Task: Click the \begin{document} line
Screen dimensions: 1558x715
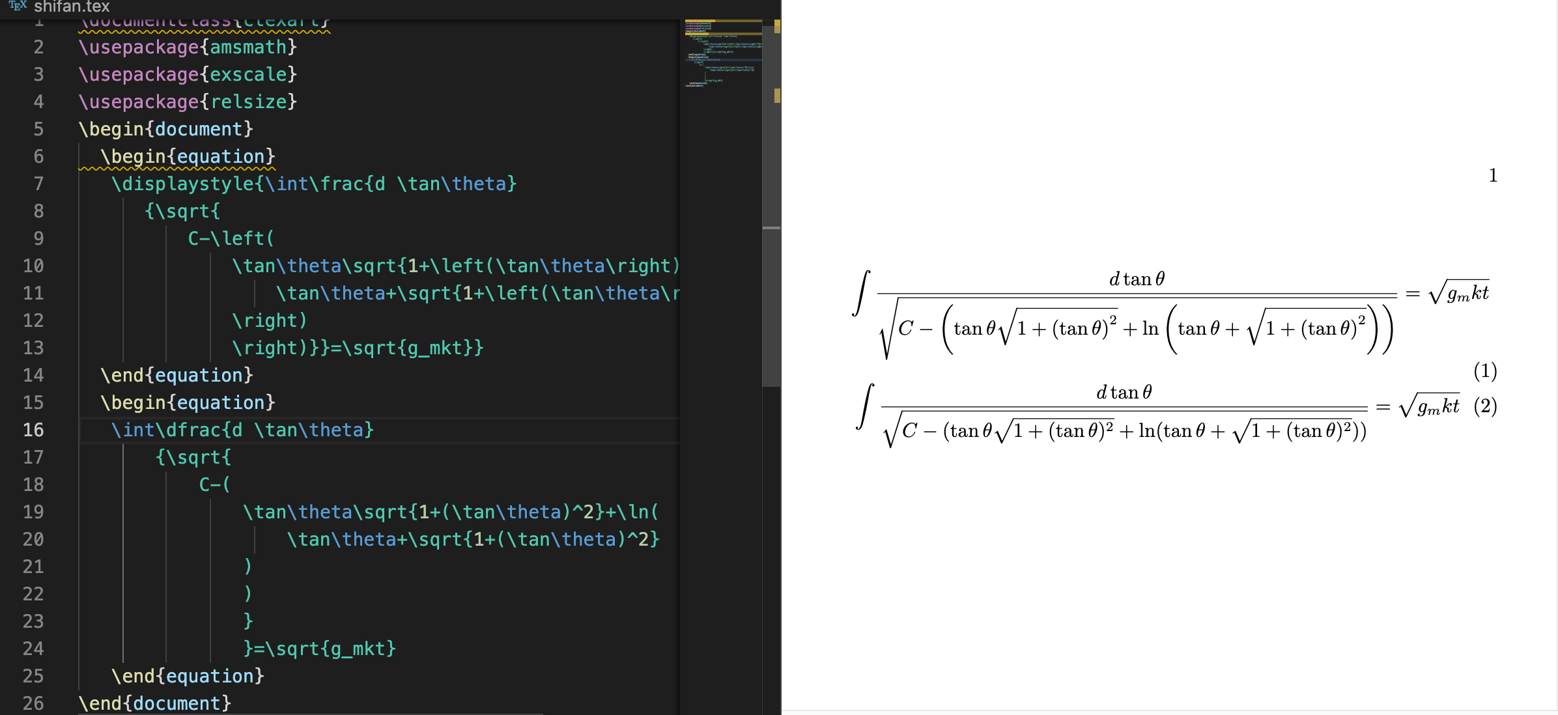Action: pyautogui.click(x=165, y=129)
